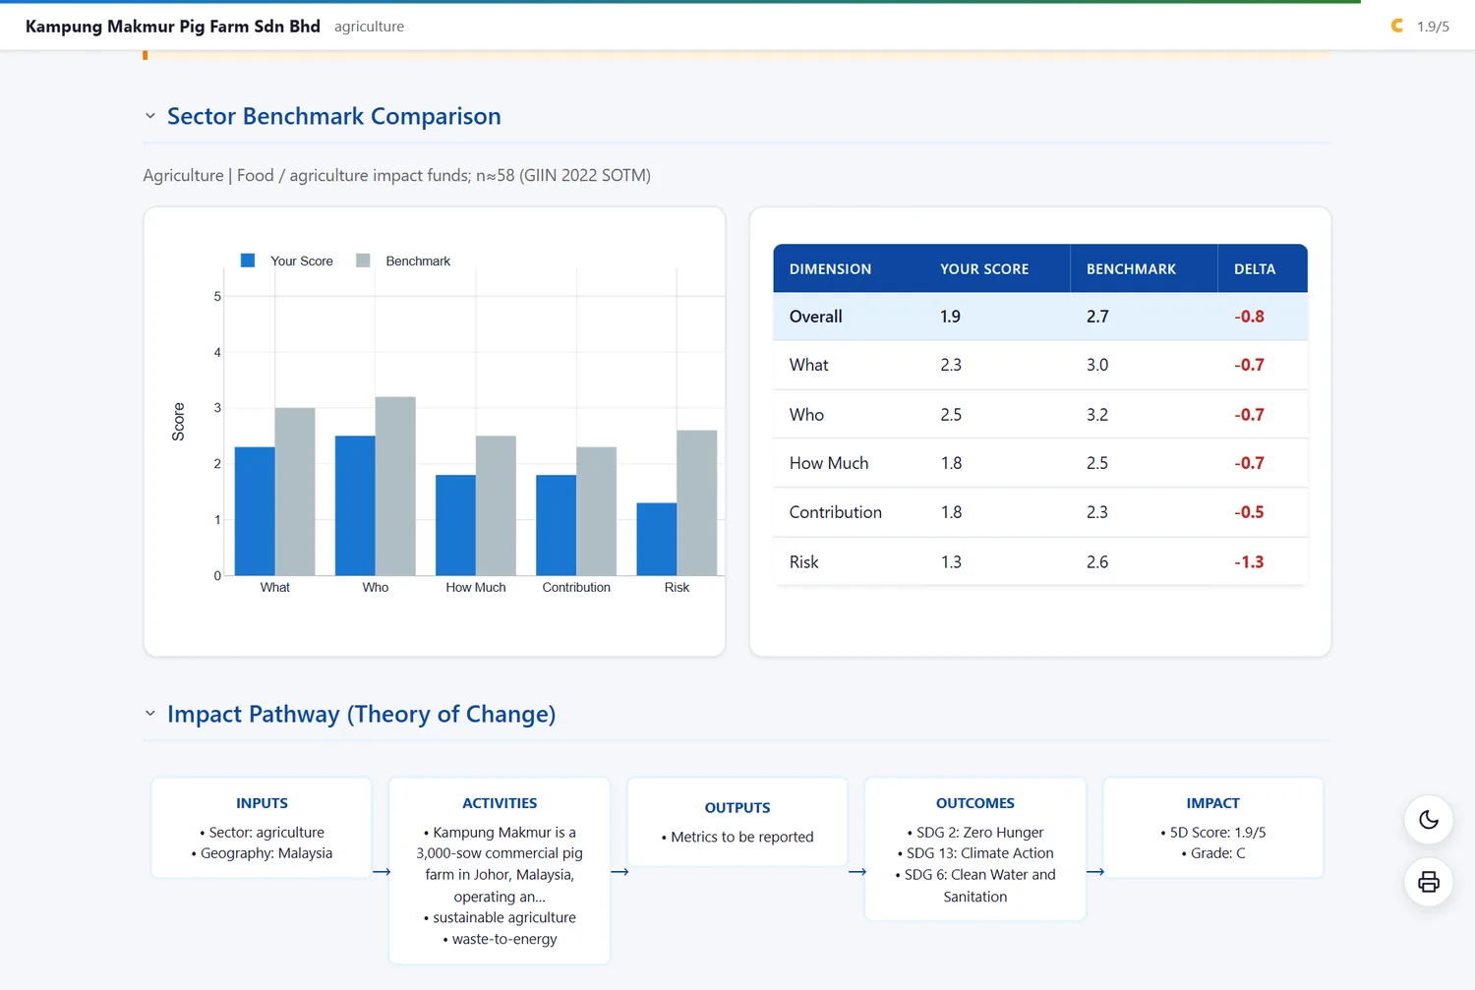Select the Overall row label
Viewport: 1475px width, 990px height.
pyautogui.click(x=816, y=317)
